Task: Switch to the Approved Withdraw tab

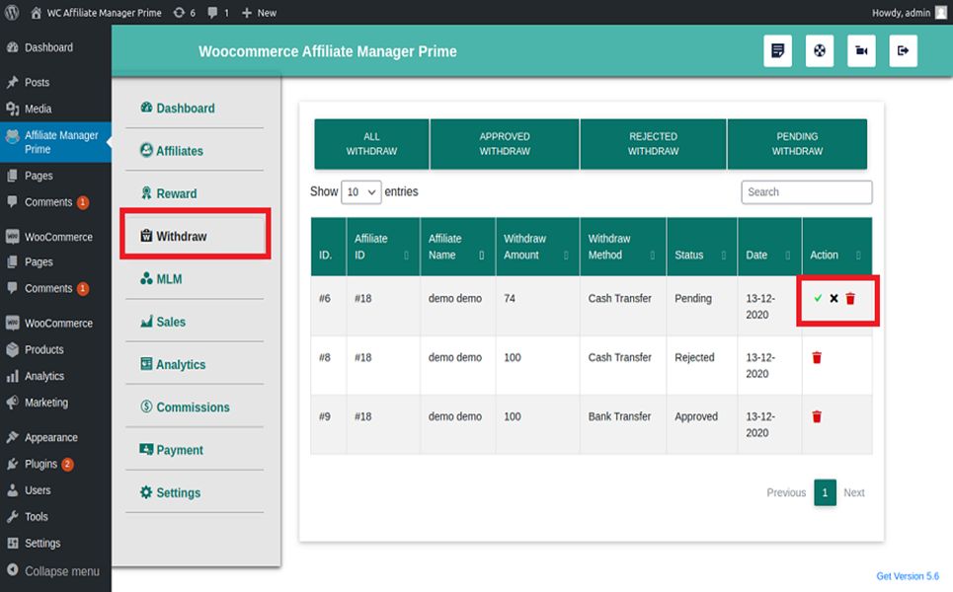Action: 505,144
